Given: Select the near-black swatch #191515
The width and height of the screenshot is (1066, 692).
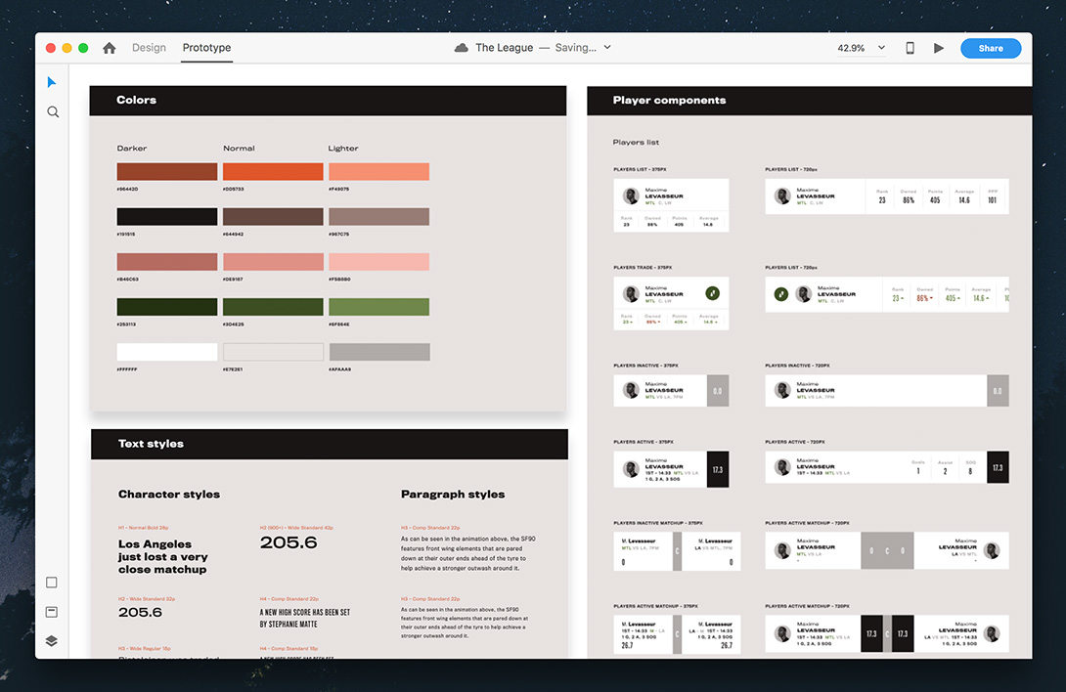Looking at the screenshot, I should click(167, 216).
